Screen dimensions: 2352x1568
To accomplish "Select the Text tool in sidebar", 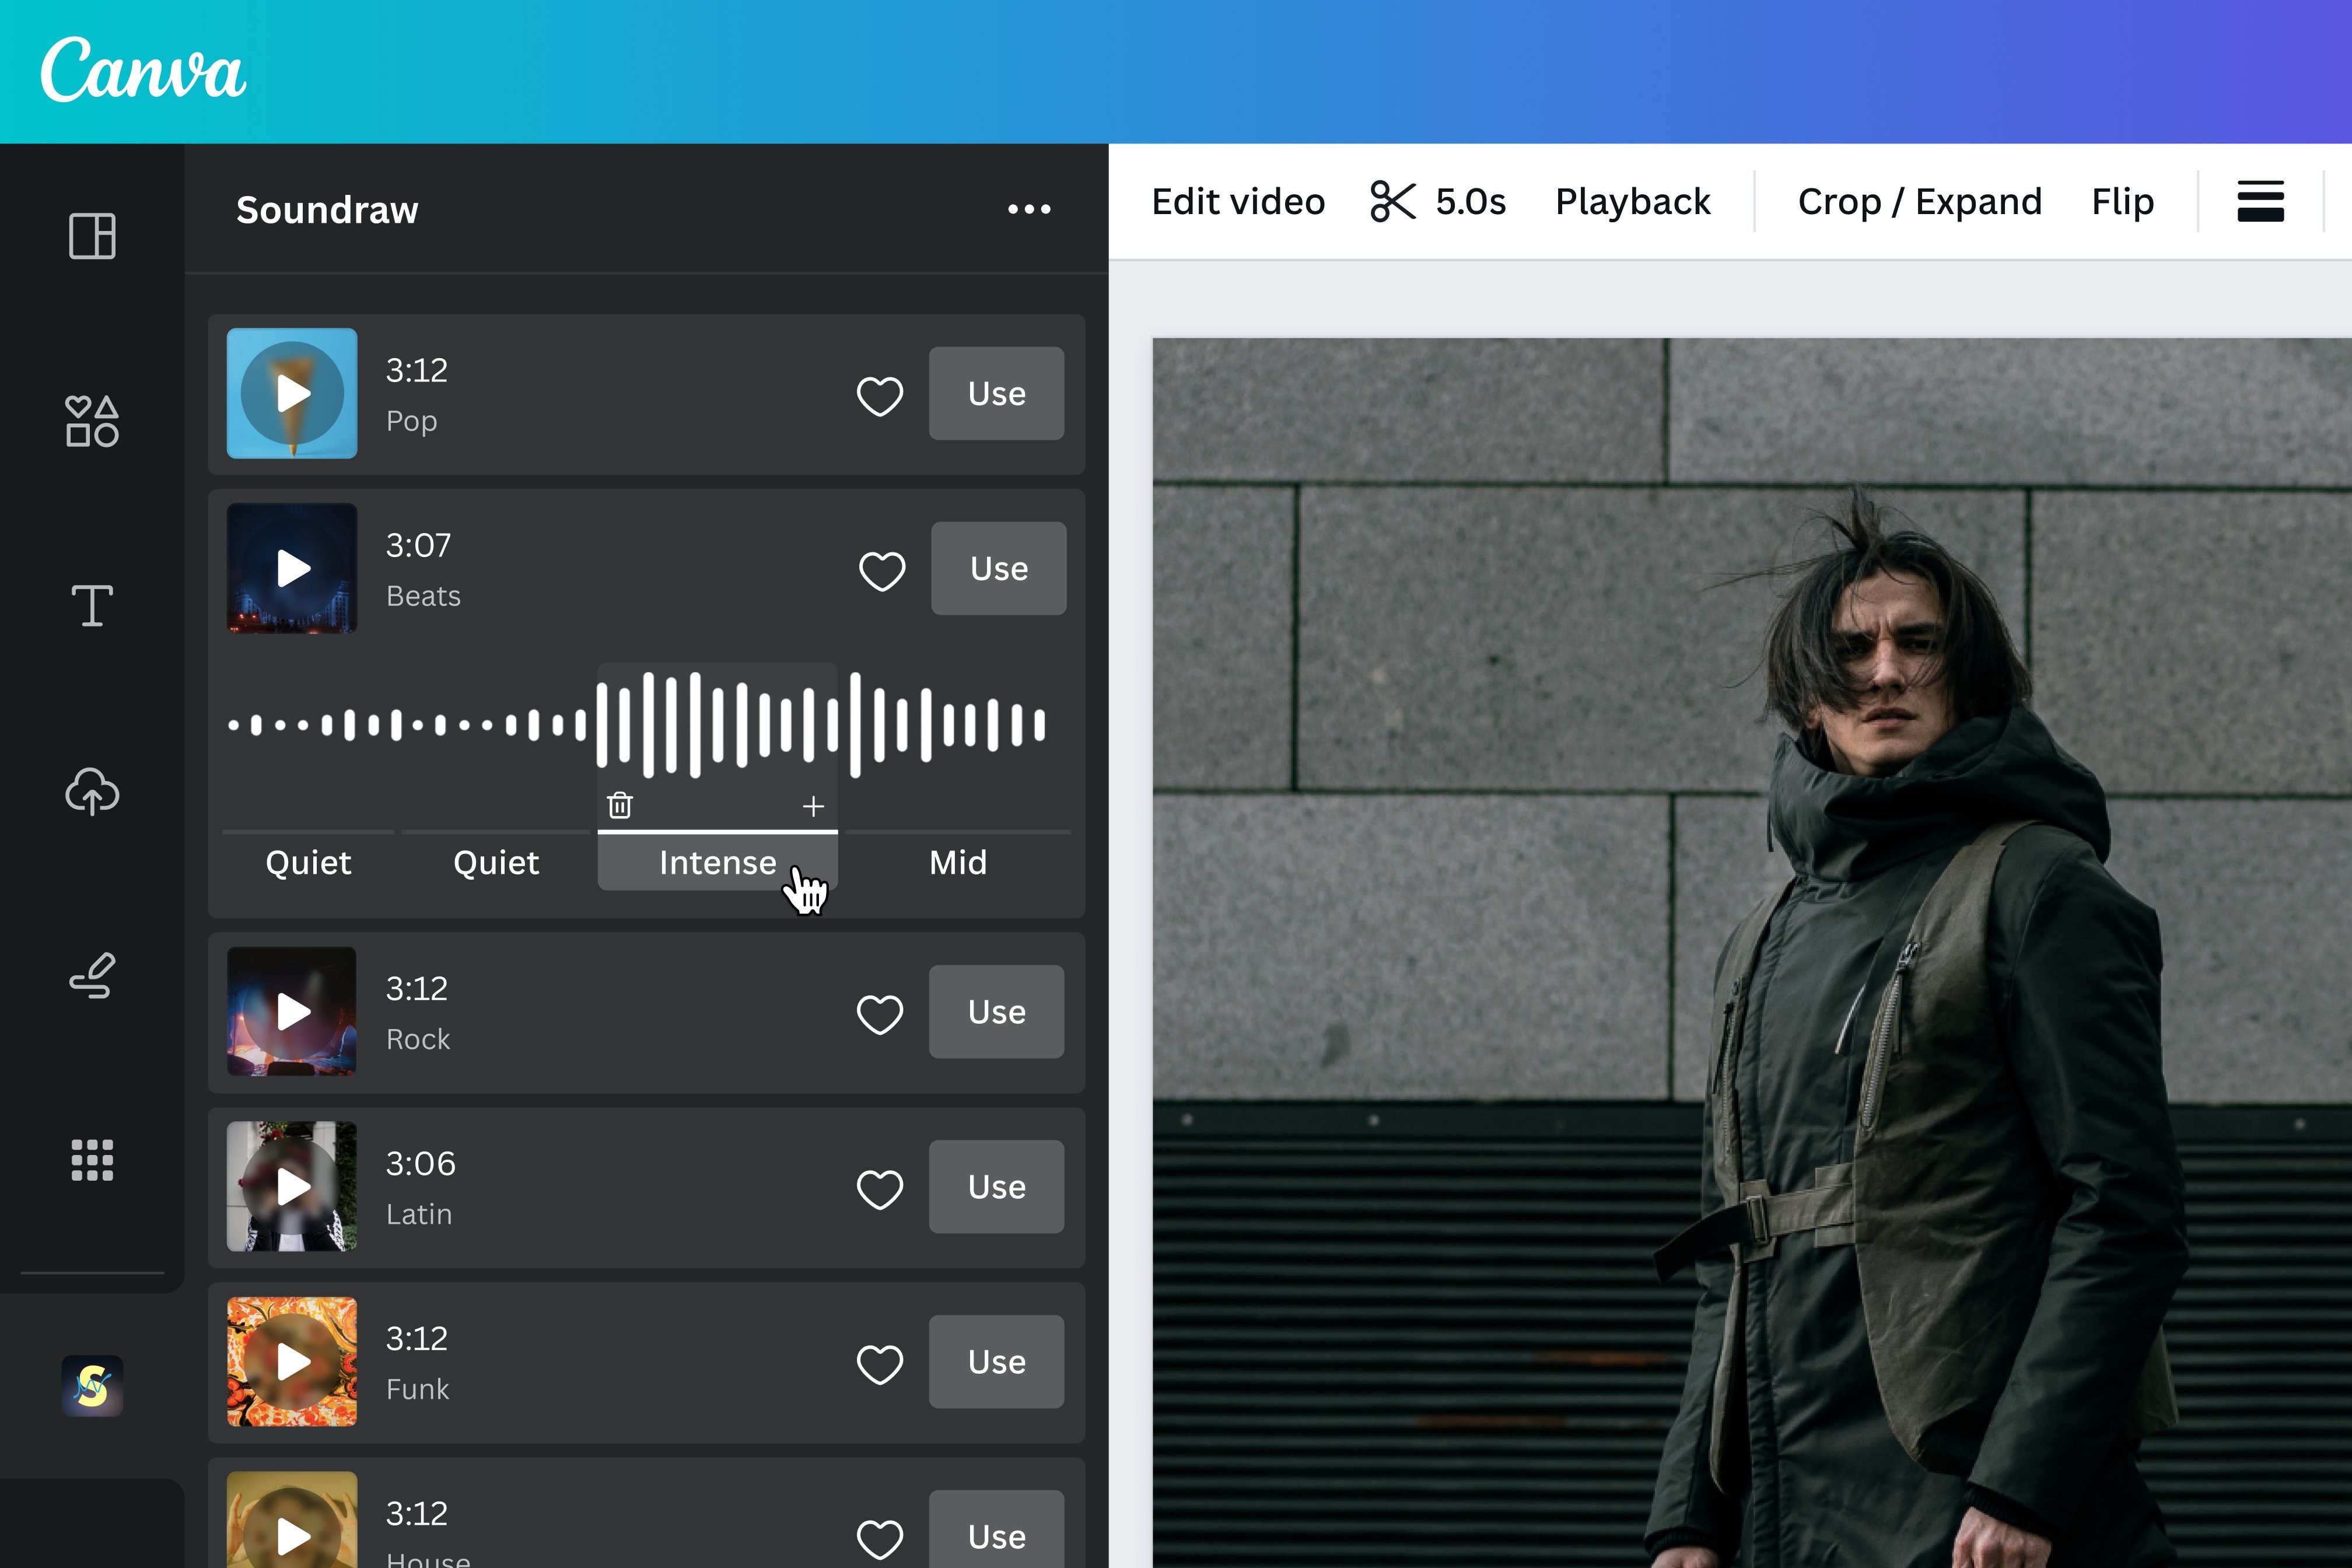I will 91,605.
